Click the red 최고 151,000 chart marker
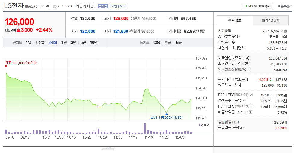 click(x=6, y=66)
